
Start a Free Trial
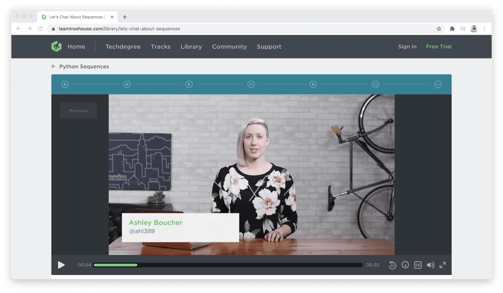(438, 46)
